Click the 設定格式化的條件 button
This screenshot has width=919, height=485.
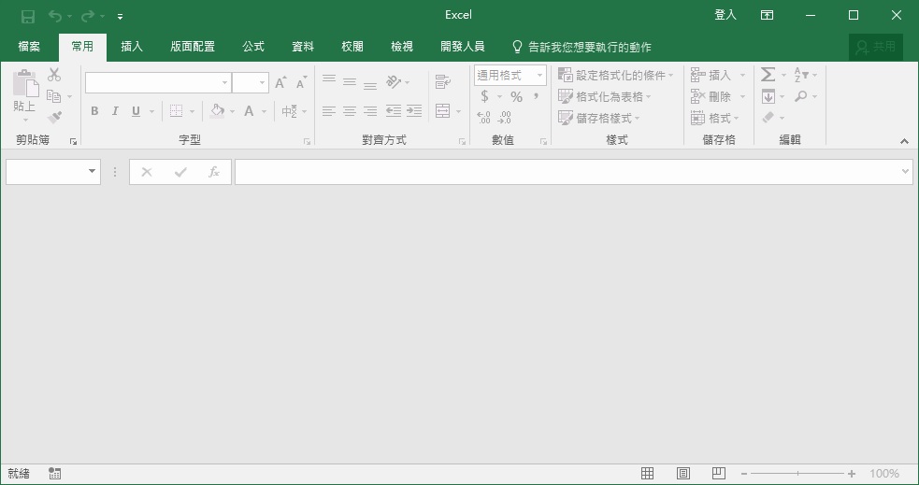click(x=615, y=75)
